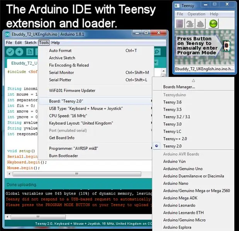Select the Arduino Leonardo board

pos(193,205)
